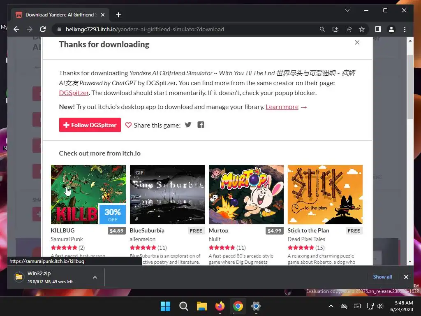
Task: Click the 30% OFF badge on KILLBUG
Action: (x=113, y=214)
